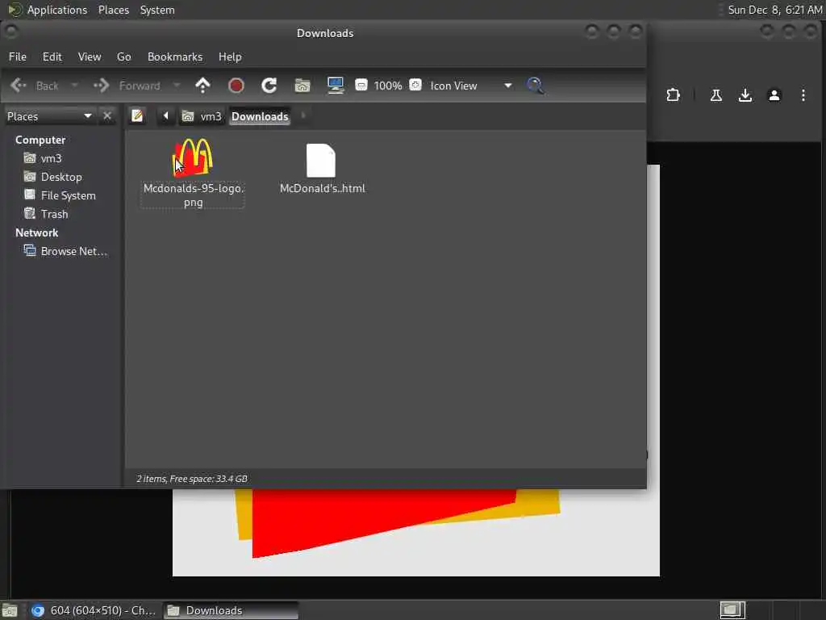Image resolution: width=826 pixels, height=620 pixels.
Task: Go back using the Back arrow button
Action: pos(35,86)
